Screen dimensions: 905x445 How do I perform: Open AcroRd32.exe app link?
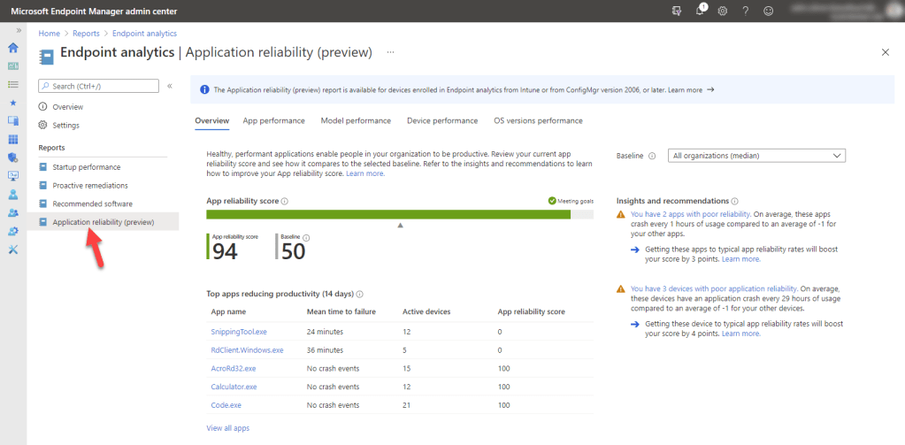pos(234,368)
